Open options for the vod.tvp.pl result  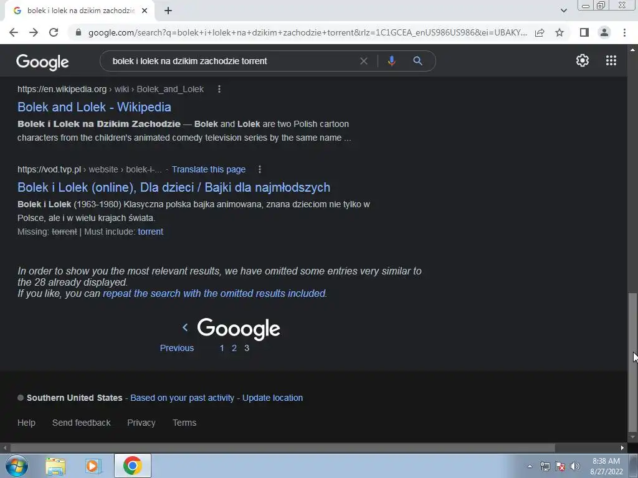[x=260, y=169]
